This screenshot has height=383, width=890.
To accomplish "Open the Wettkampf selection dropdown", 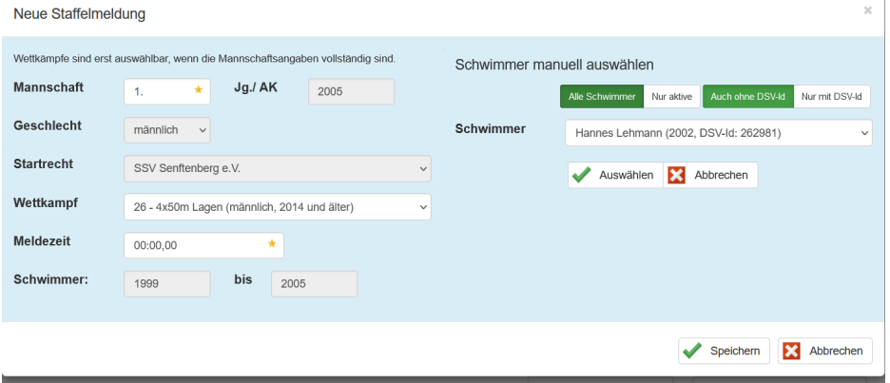I will tap(277, 207).
